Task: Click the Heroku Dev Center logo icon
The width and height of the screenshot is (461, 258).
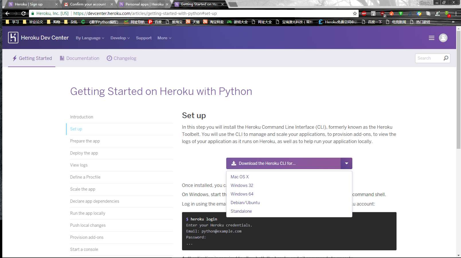Action: pyautogui.click(x=13, y=38)
